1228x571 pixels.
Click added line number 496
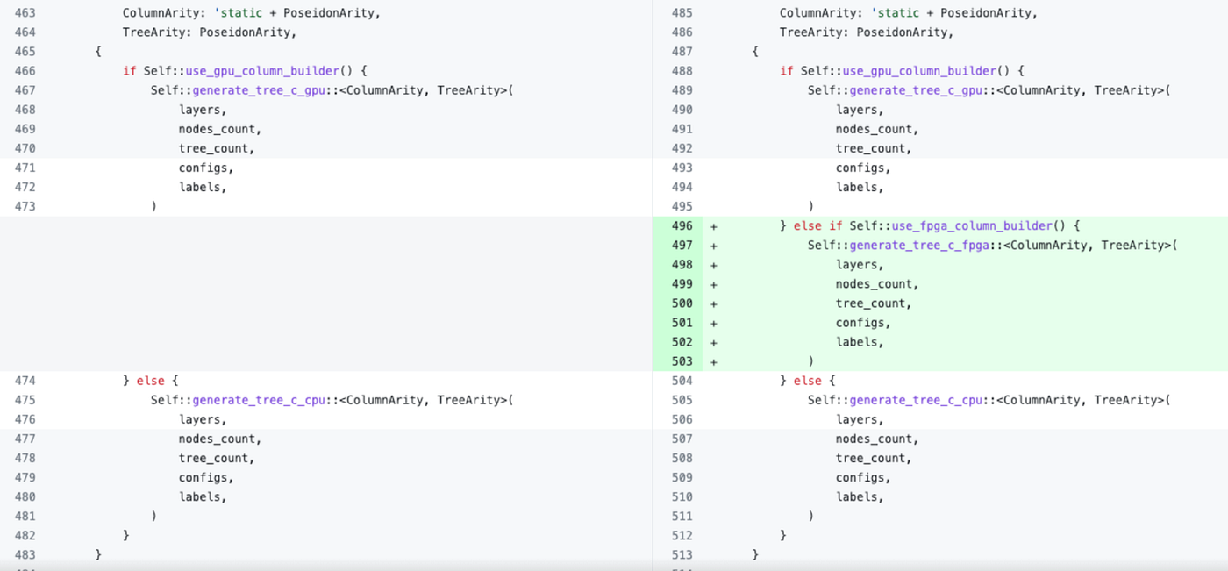coord(682,225)
